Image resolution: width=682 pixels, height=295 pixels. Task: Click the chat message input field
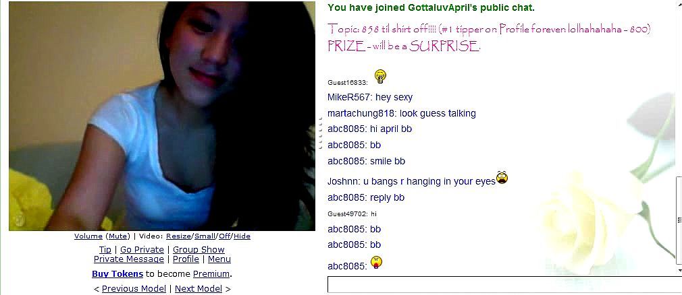[x=504, y=285]
